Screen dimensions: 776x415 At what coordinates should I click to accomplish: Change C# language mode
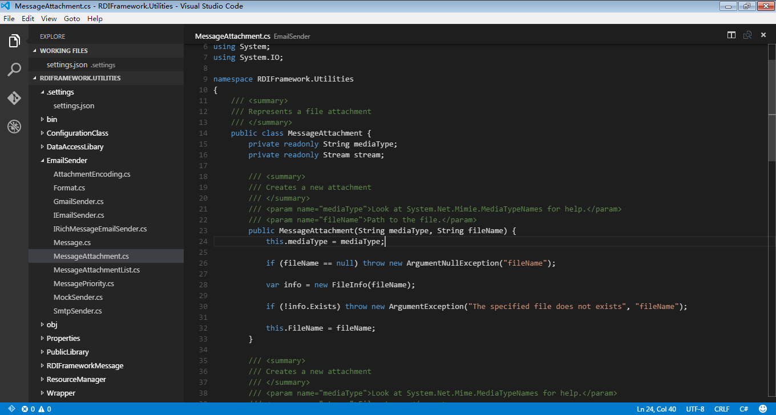(744, 409)
